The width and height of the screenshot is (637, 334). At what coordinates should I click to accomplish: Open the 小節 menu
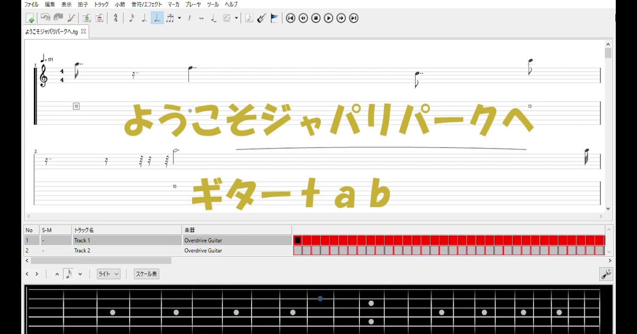120,4
